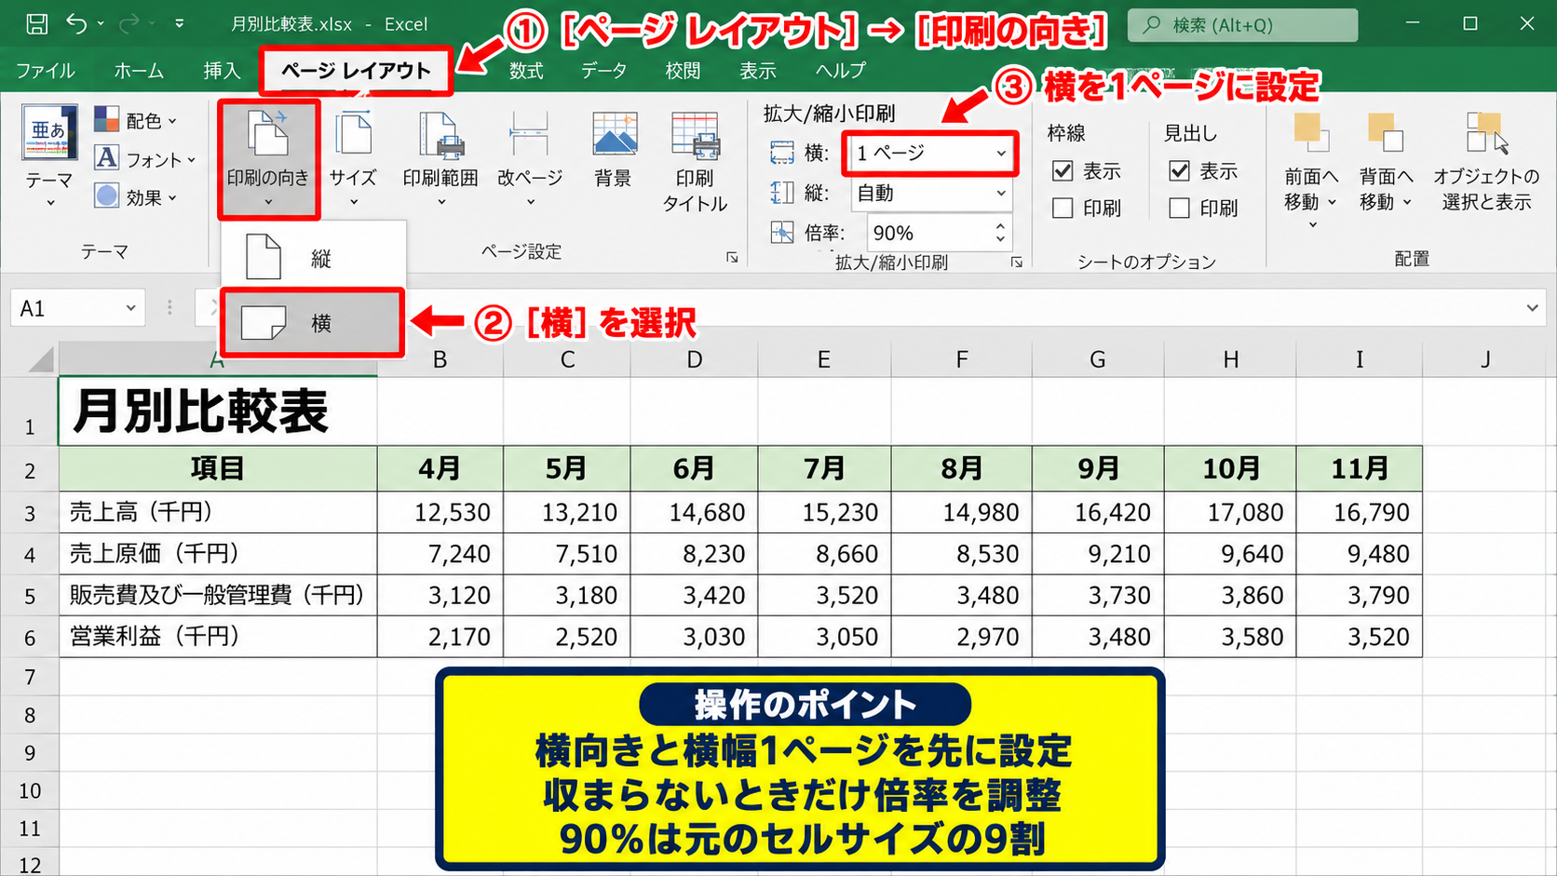
Task: Switch to the 表示 tab
Action: tap(758, 71)
